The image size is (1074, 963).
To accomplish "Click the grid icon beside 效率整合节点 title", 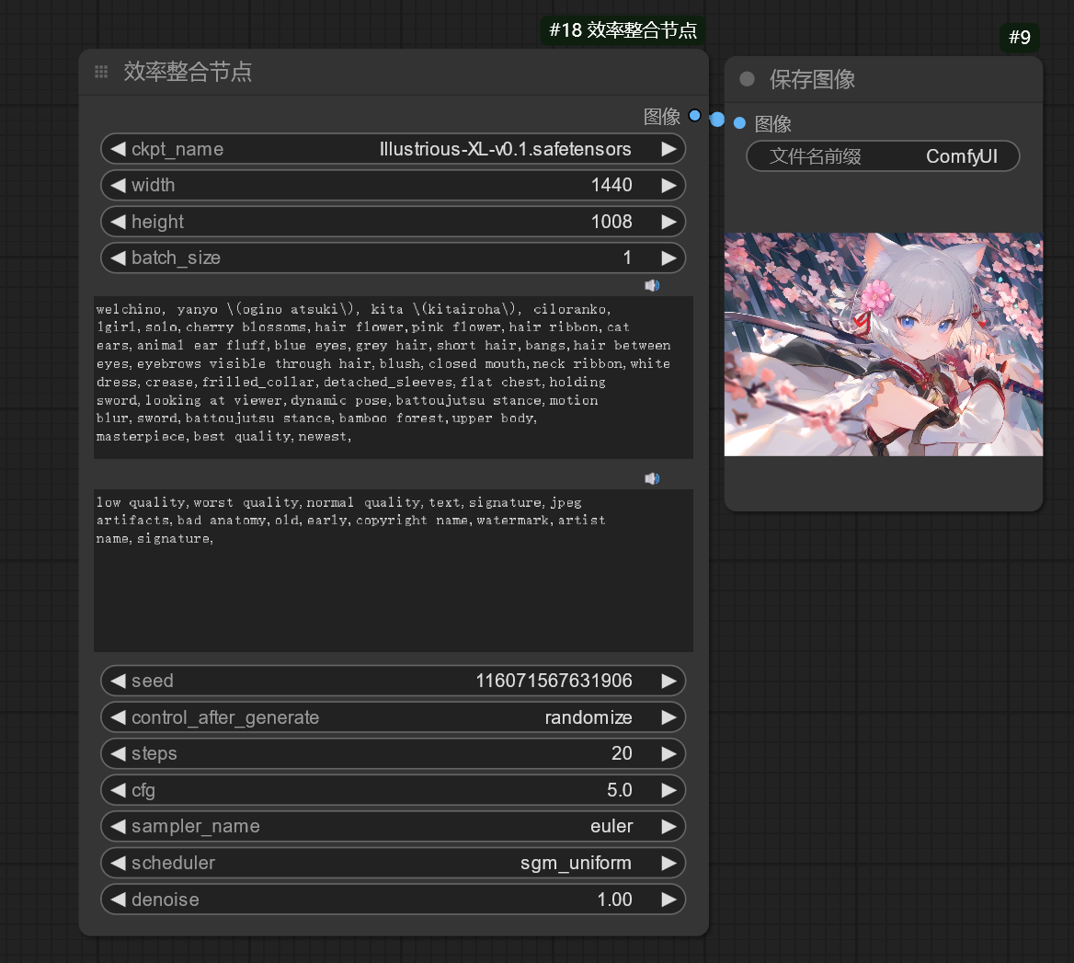I will pos(102,72).
